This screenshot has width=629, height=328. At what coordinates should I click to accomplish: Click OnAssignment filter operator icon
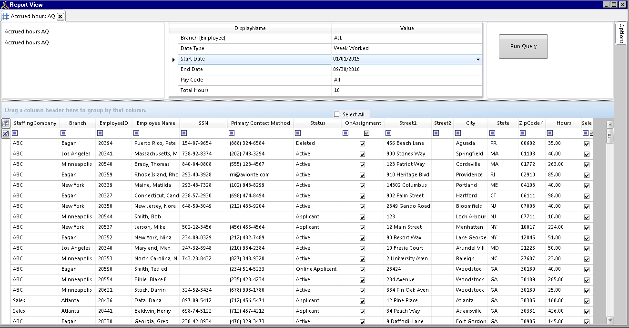pyautogui.click(x=345, y=133)
